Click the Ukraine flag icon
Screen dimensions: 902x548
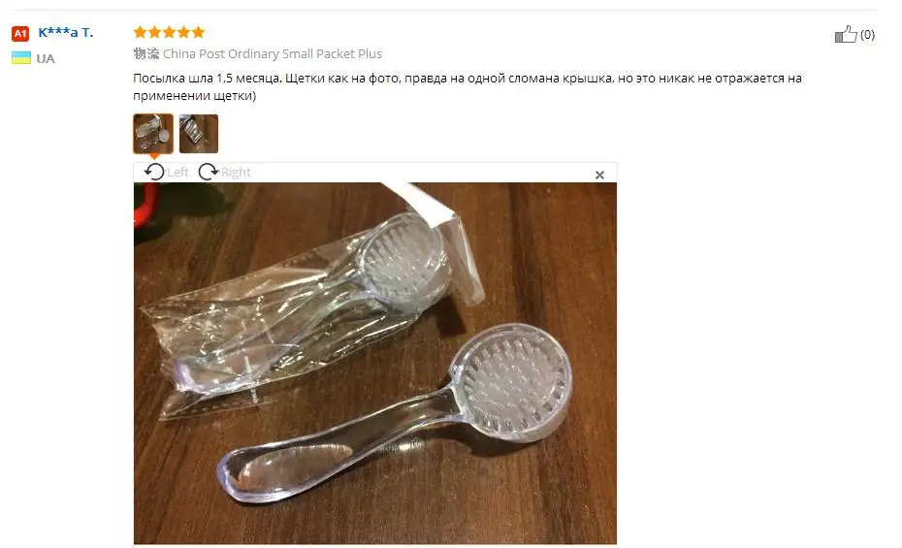pyautogui.click(x=21, y=57)
